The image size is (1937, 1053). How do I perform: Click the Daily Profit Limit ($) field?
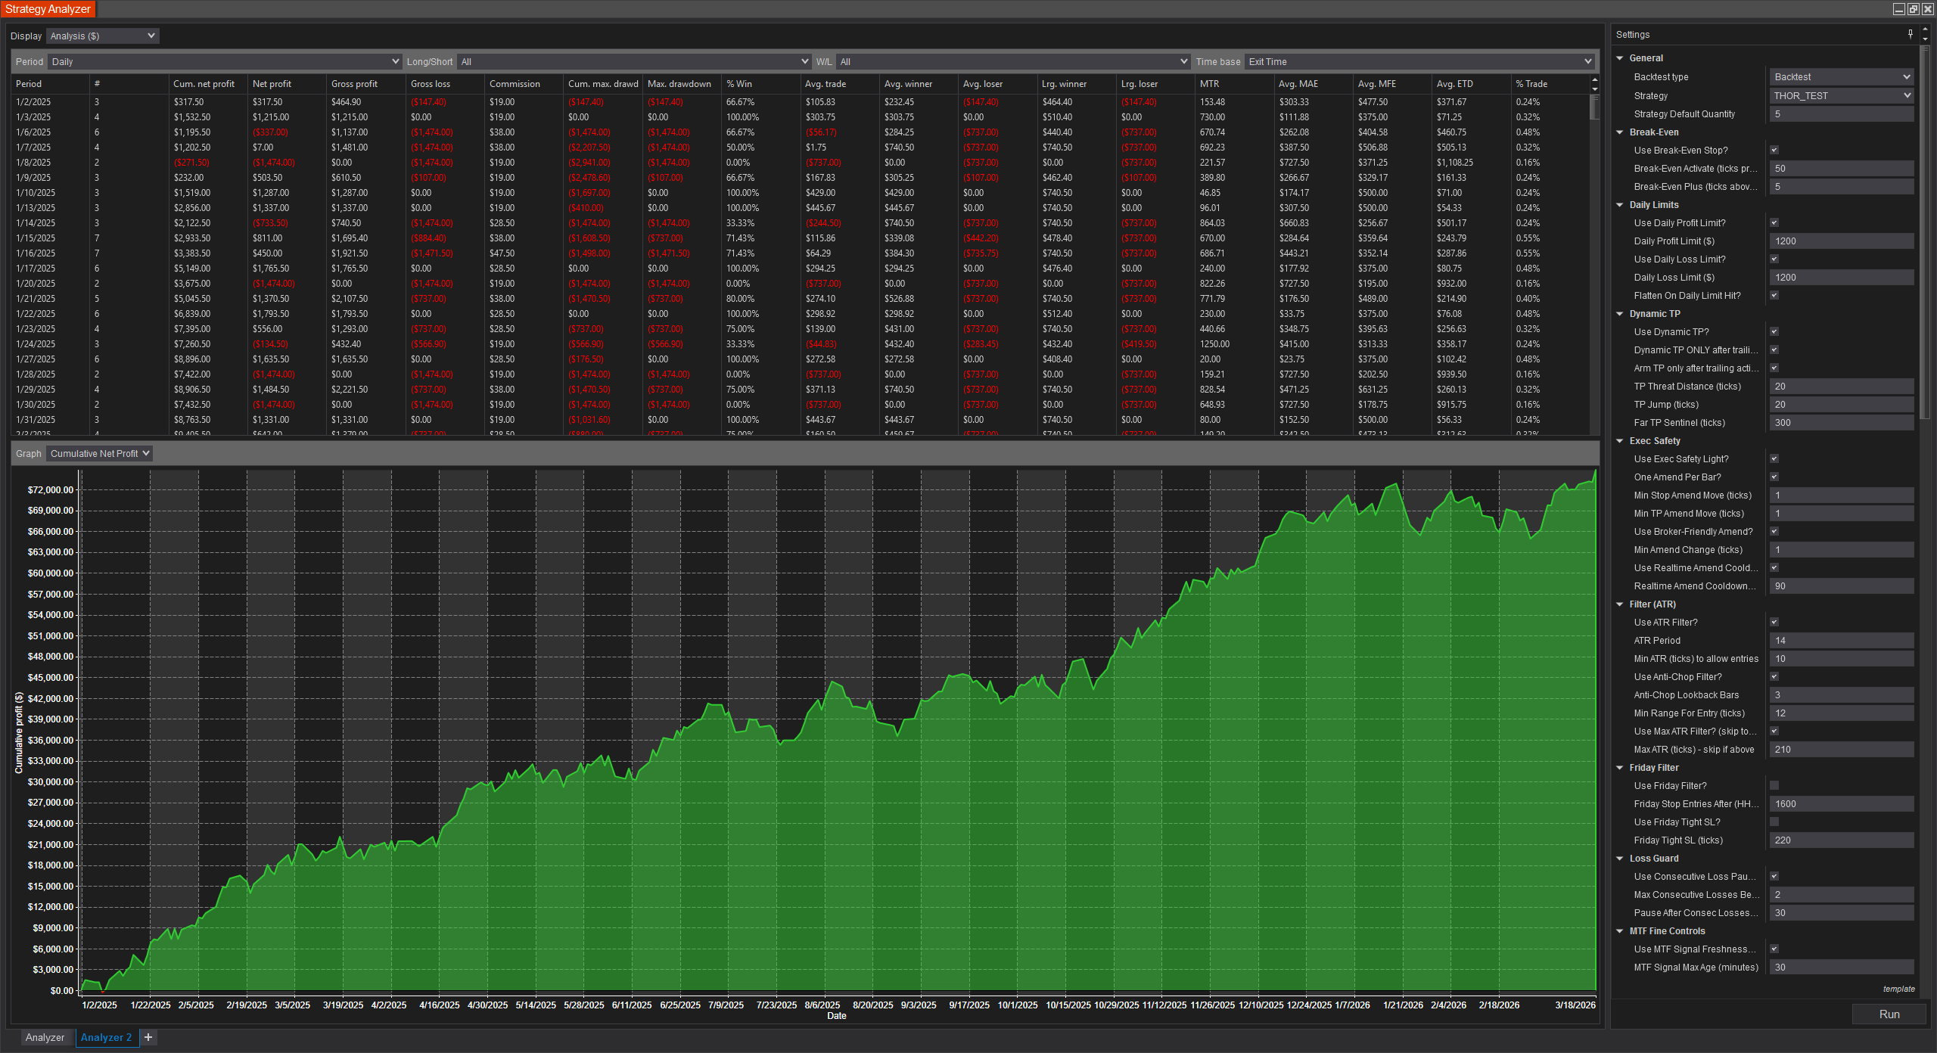1841,241
